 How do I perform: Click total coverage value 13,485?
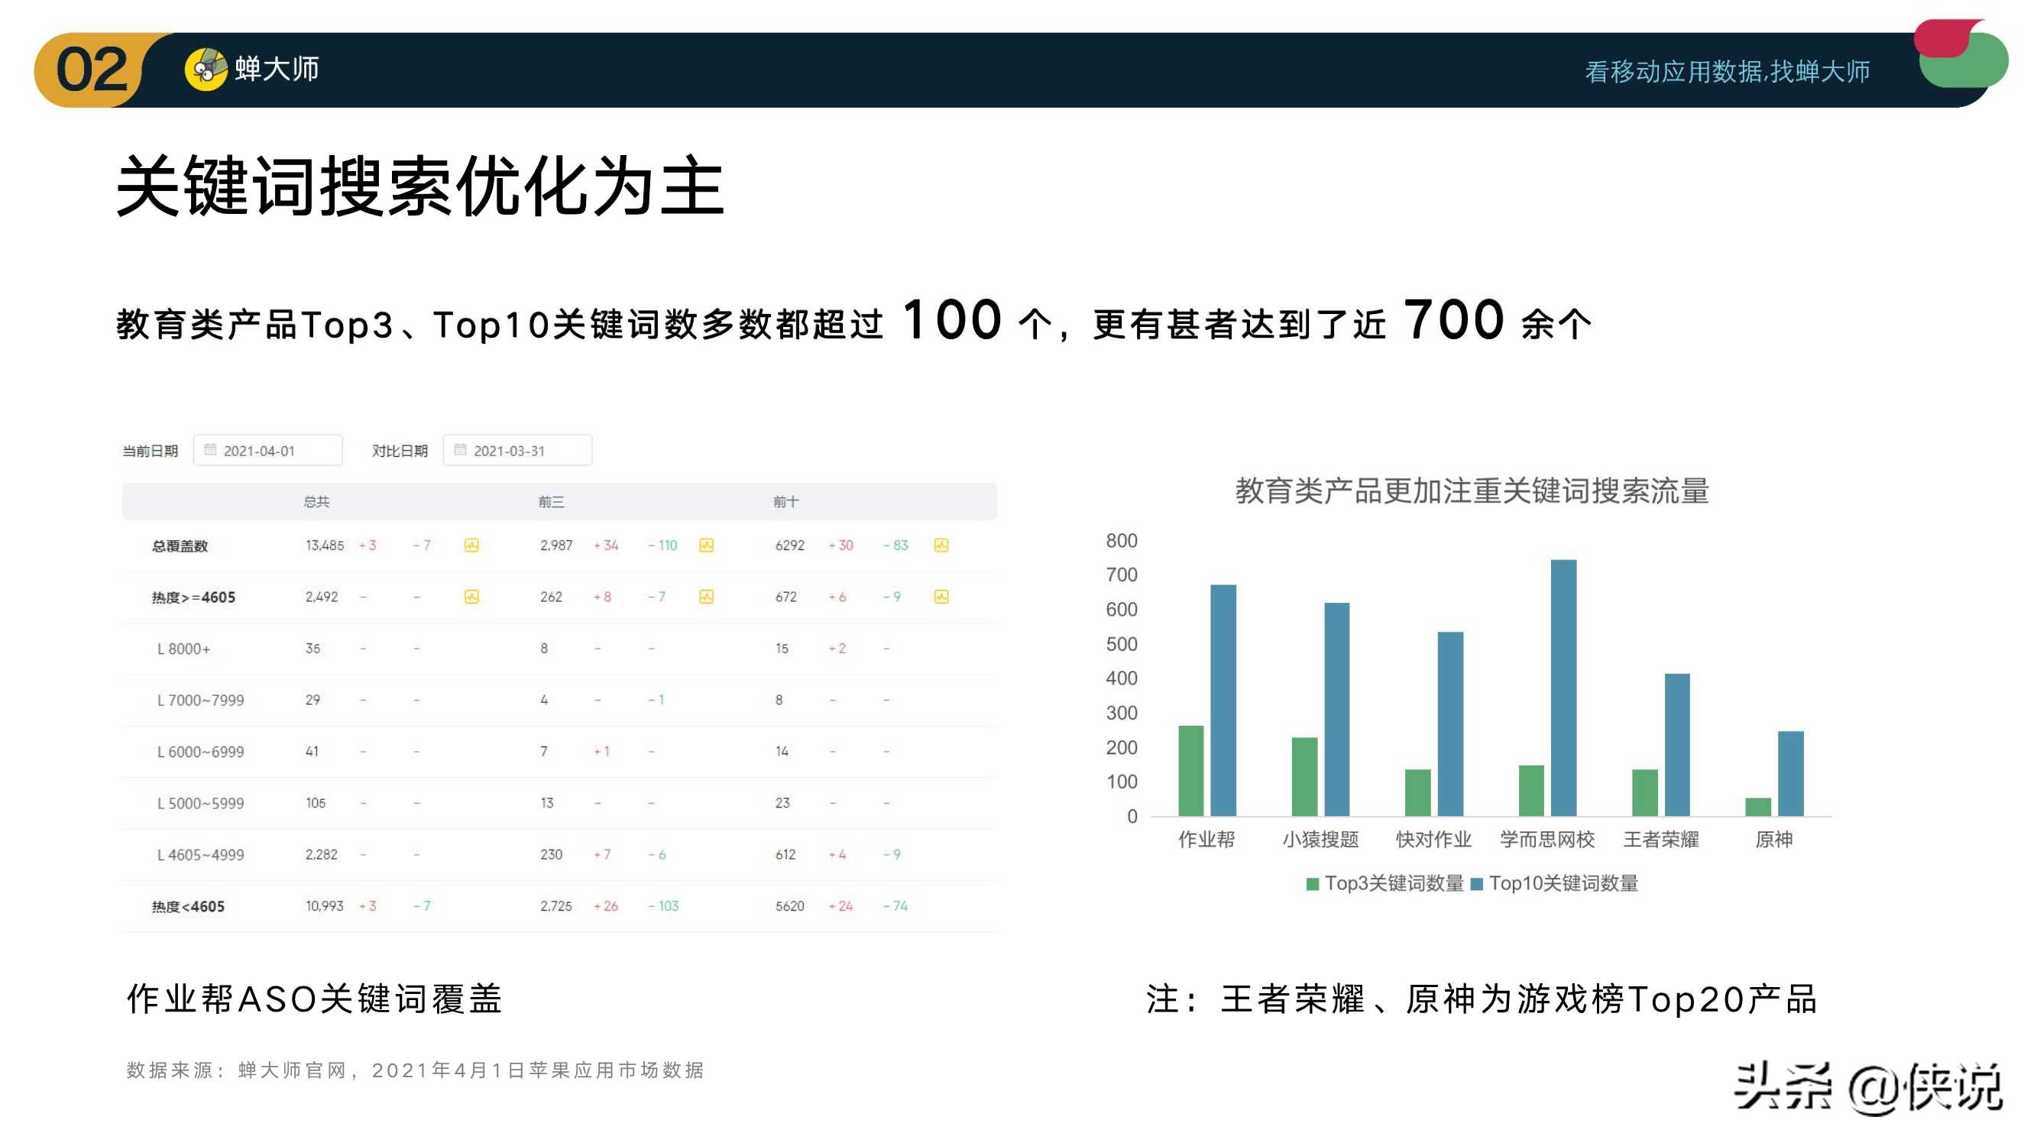coord(325,545)
